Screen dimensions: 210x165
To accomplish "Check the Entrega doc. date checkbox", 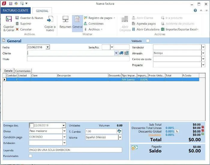I will pyautogui.click(x=31, y=125).
